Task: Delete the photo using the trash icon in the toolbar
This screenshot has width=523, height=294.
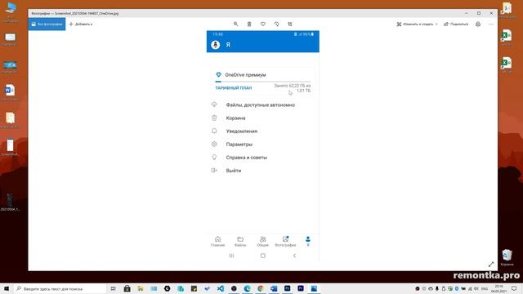Action: tap(249, 24)
